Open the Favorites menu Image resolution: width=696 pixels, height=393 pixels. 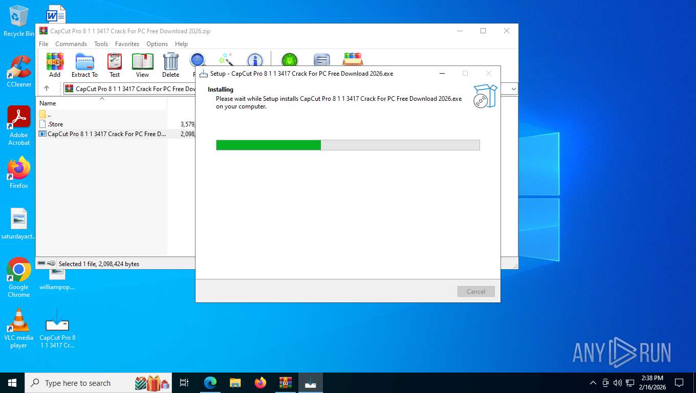pos(127,44)
